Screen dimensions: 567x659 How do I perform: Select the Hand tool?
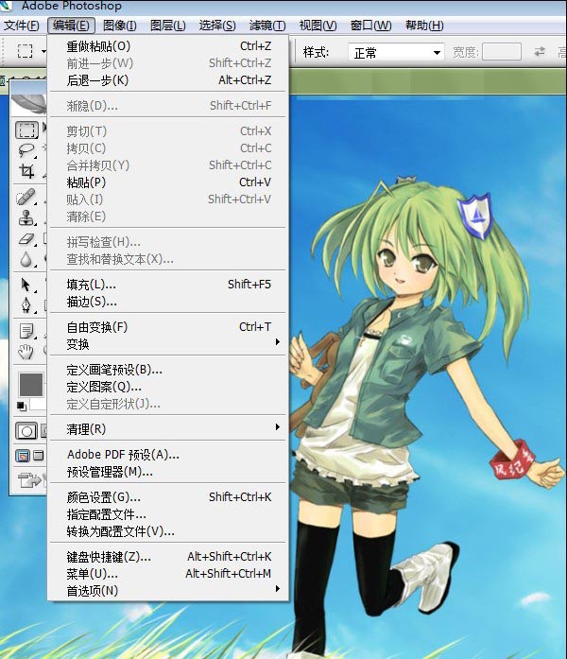27,352
